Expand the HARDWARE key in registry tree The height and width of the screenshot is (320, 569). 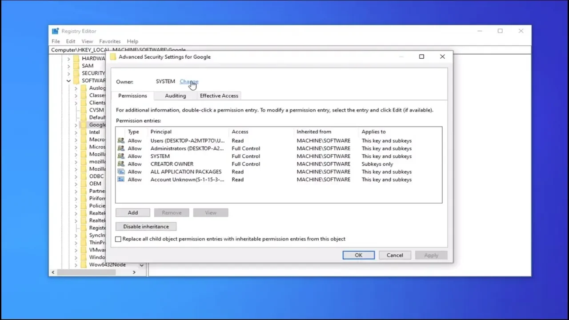(x=68, y=59)
